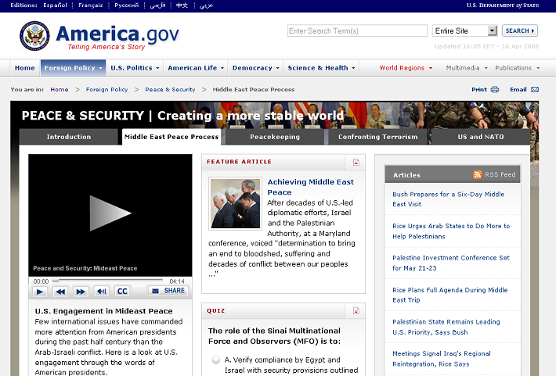This screenshot has width=556, height=376.
Task: Share the video via SHARE button
Action: point(168,291)
